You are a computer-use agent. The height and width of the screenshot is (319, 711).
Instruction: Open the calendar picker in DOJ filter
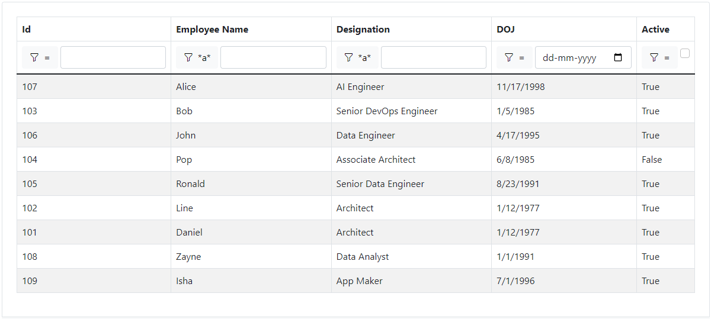(619, 57)
